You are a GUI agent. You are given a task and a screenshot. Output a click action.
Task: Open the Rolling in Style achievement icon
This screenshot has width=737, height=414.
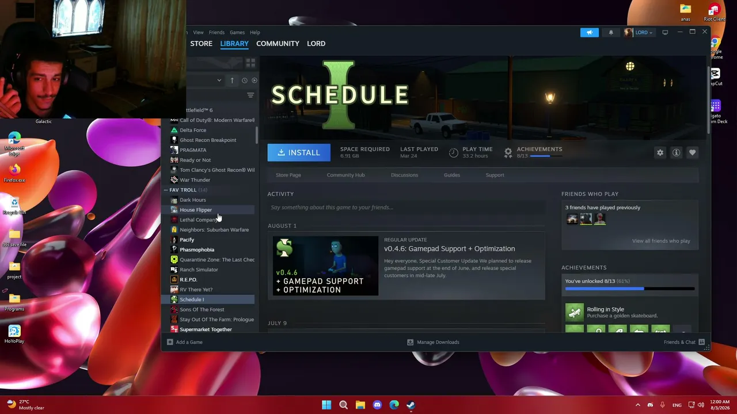(575, 312)
